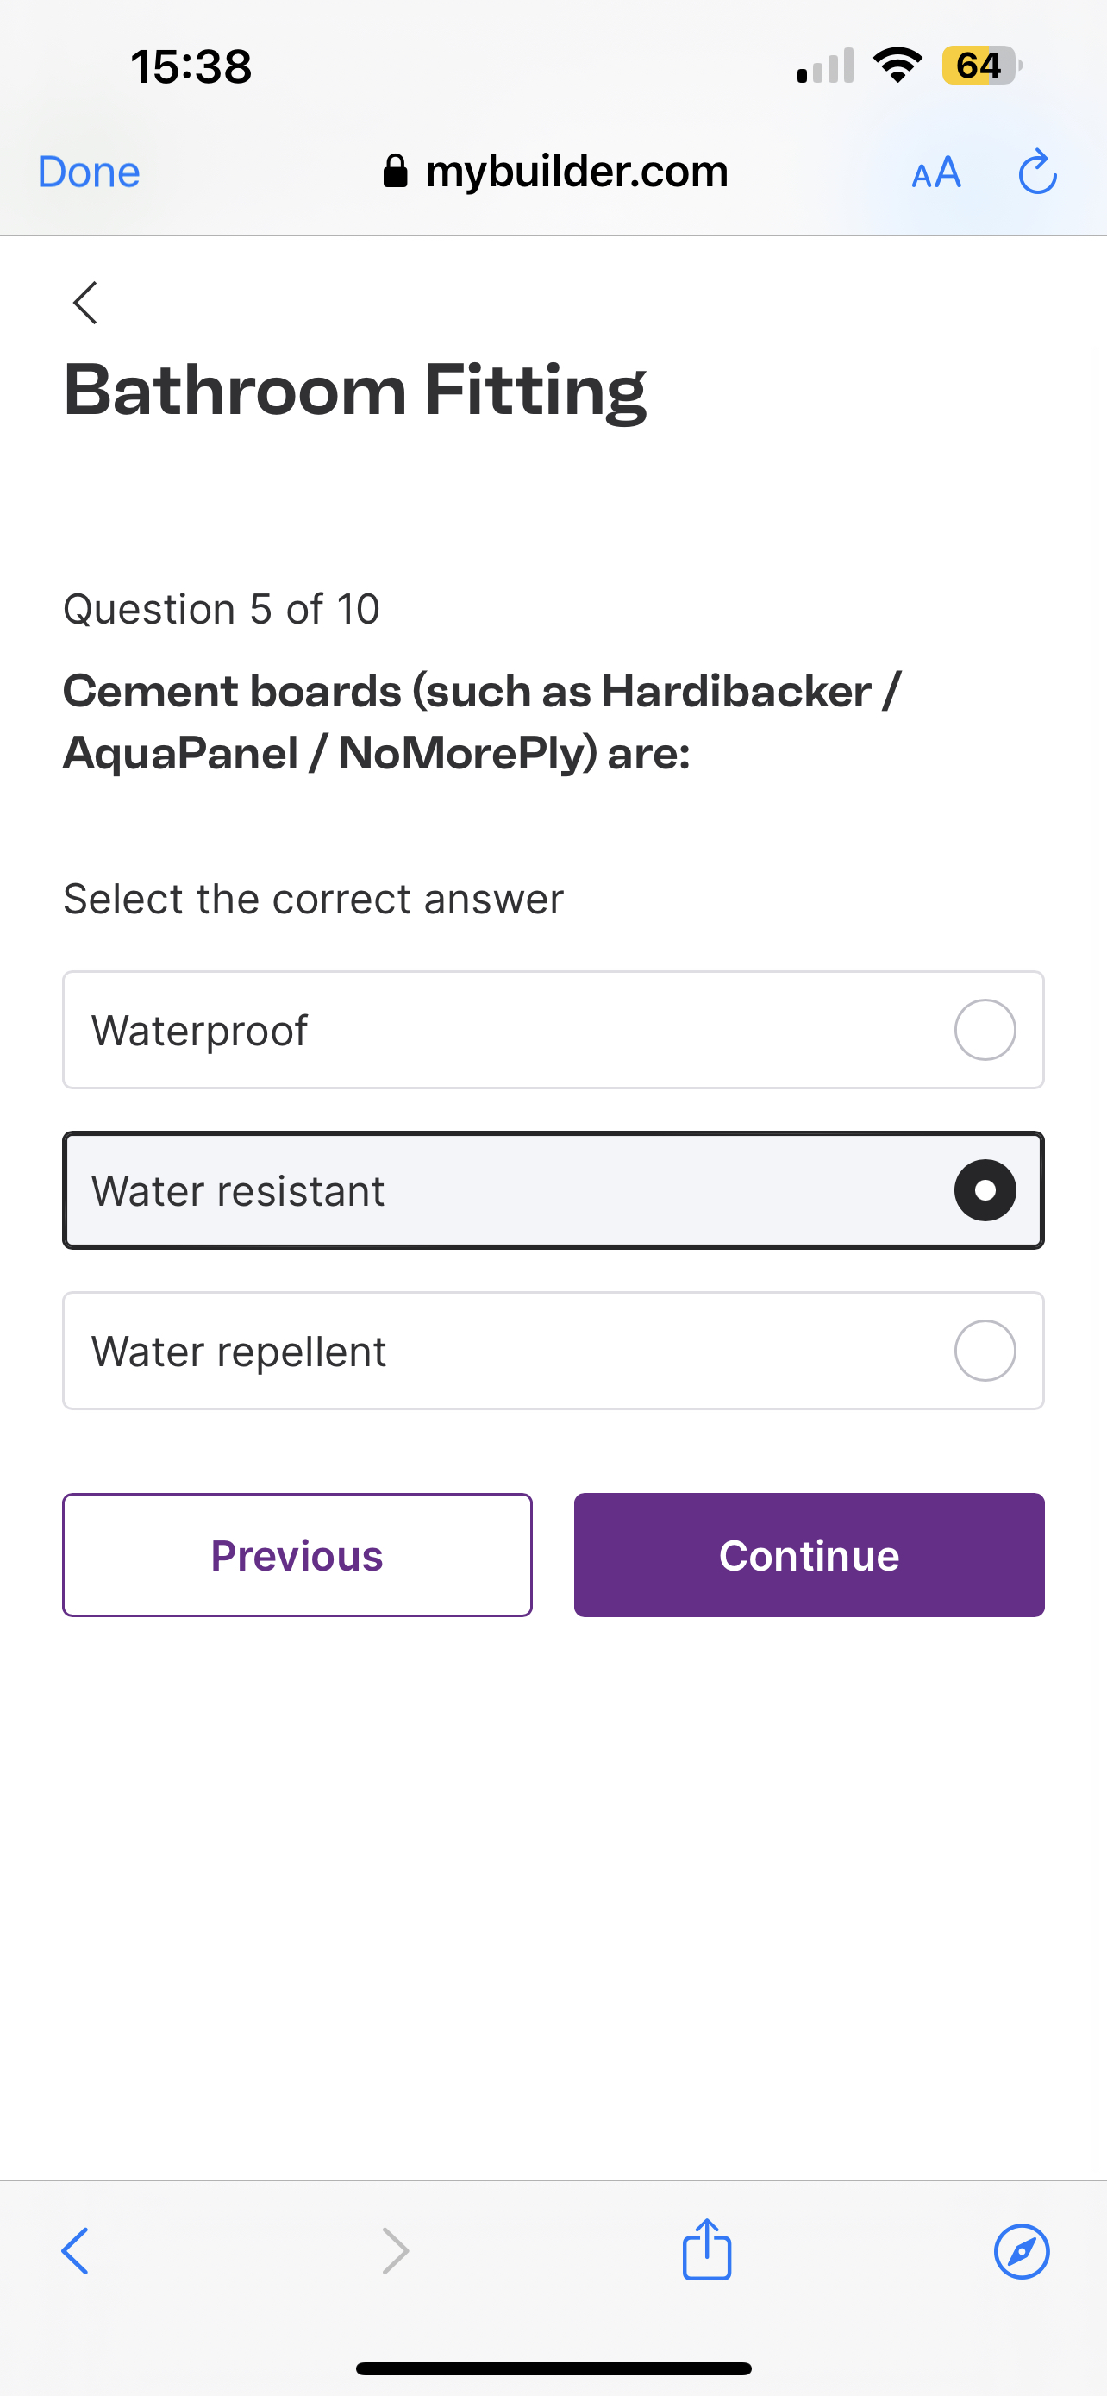Go to the Previous question
This screenshot has height=2396, width=1107.
click(297, 1555)
